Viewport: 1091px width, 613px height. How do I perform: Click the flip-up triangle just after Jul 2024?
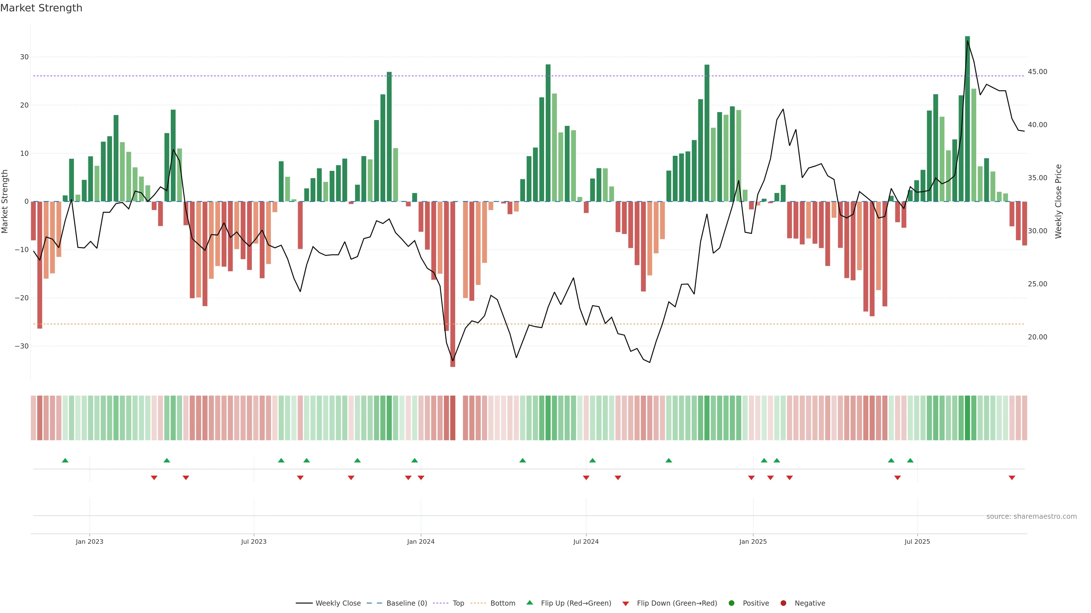[x=592, y=460]
